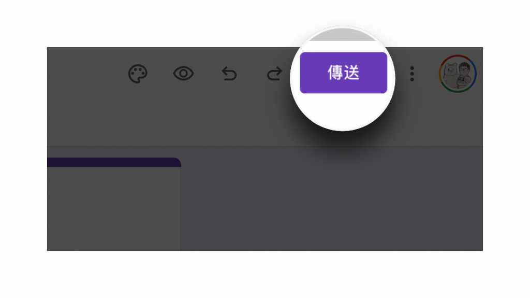
Task: Click inside the form card body
Action: coord(114,208)
